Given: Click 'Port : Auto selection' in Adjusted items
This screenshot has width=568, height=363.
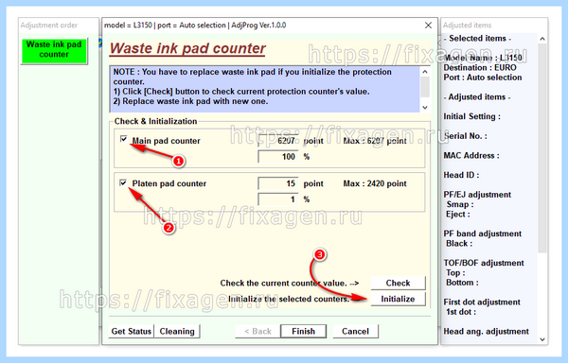Looking at the screenshot, I should pos(483,78).
